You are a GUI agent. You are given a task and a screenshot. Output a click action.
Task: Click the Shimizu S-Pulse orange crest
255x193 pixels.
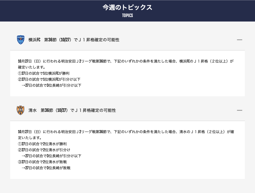[20, 110]
